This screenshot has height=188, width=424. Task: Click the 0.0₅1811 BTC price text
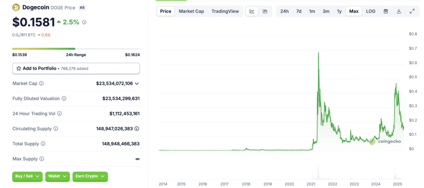coord(24,35)
